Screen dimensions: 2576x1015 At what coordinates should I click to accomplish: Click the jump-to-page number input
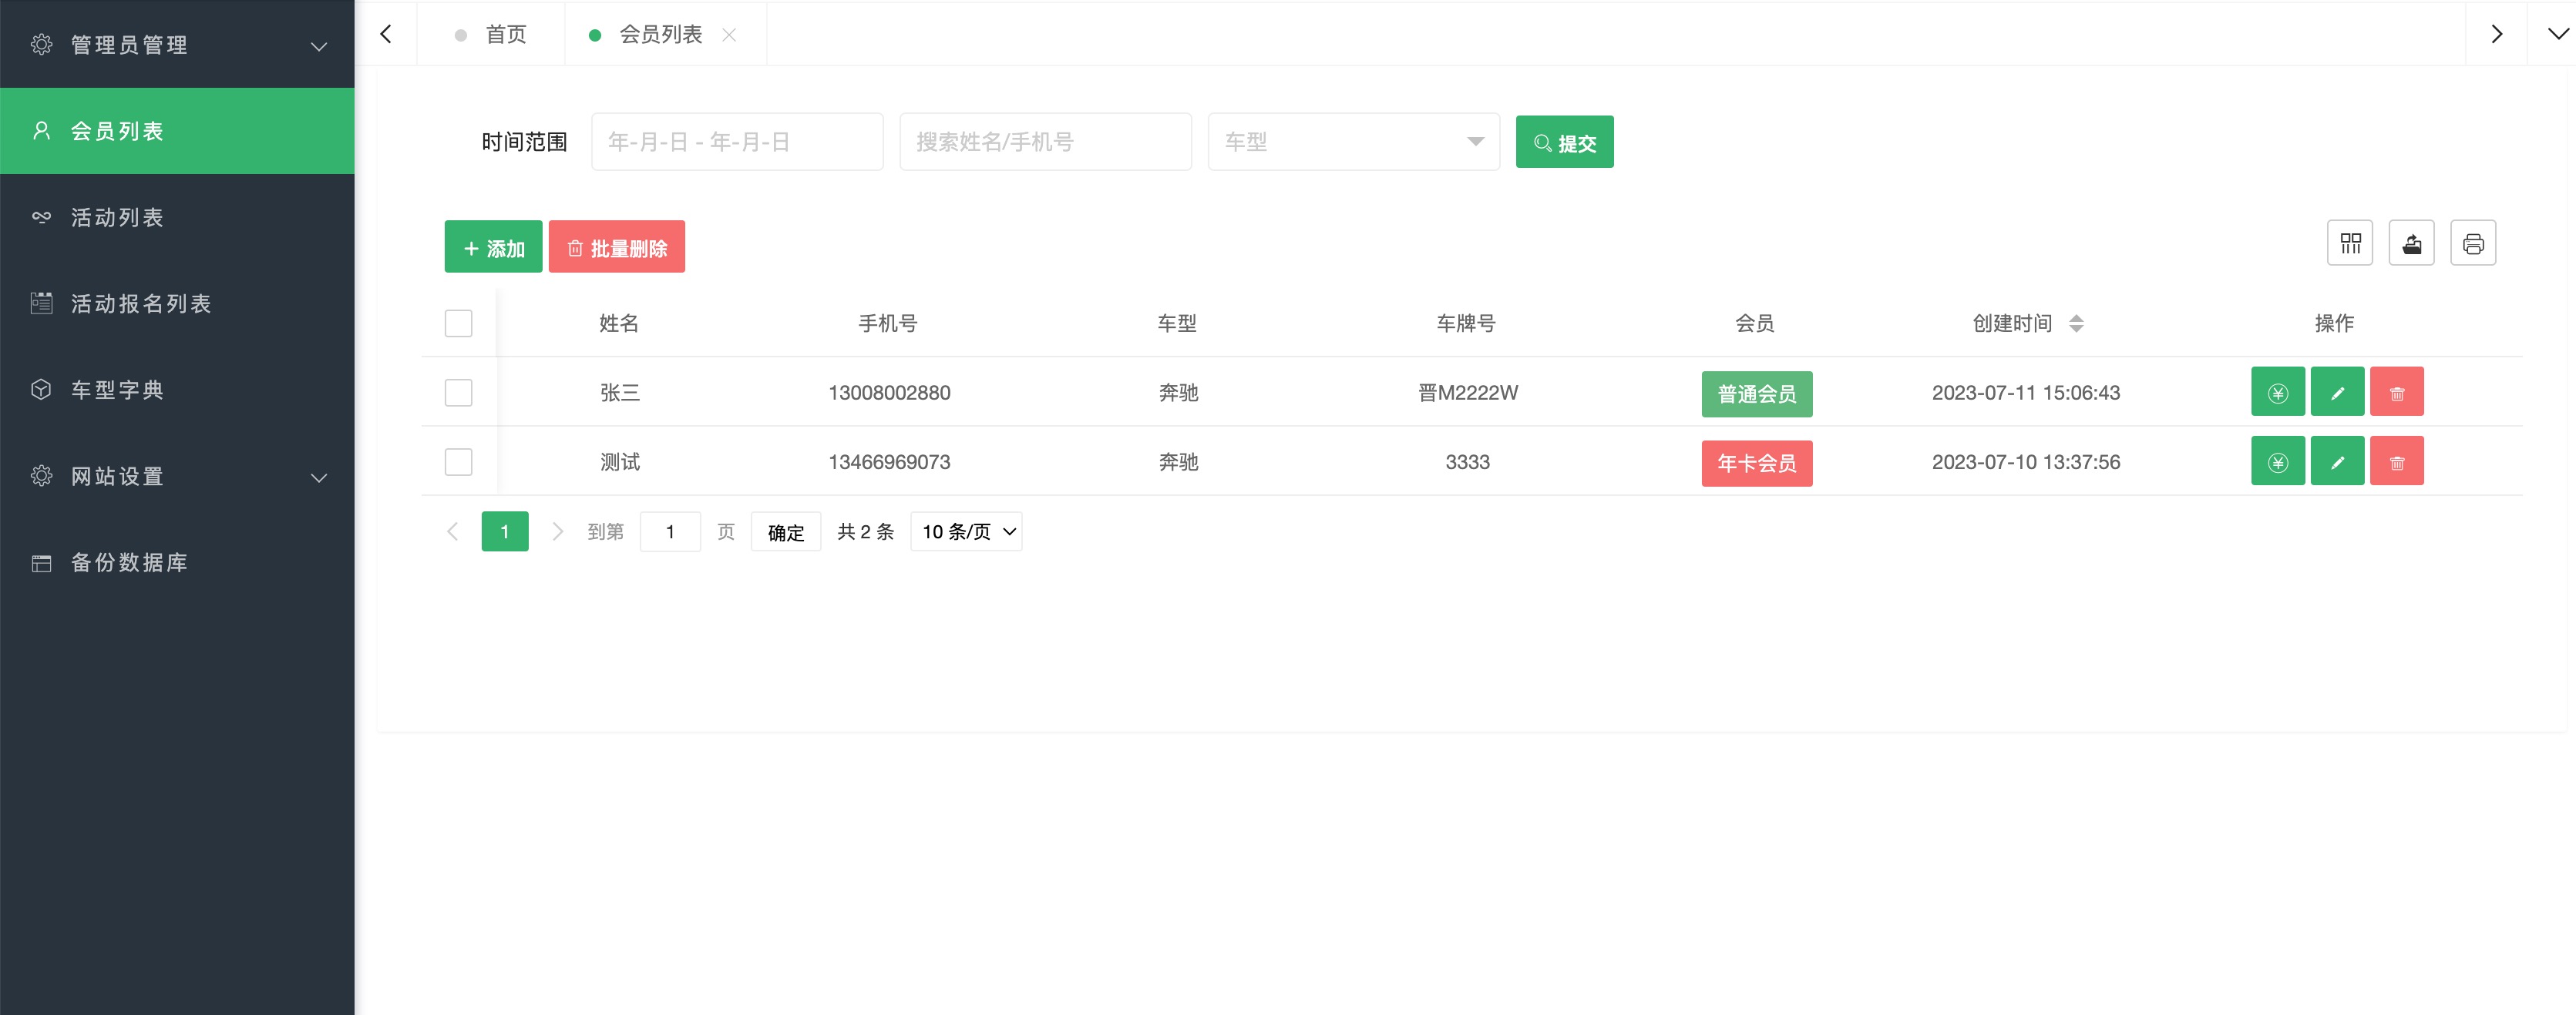pyautogui.click(x=670, y=531)
